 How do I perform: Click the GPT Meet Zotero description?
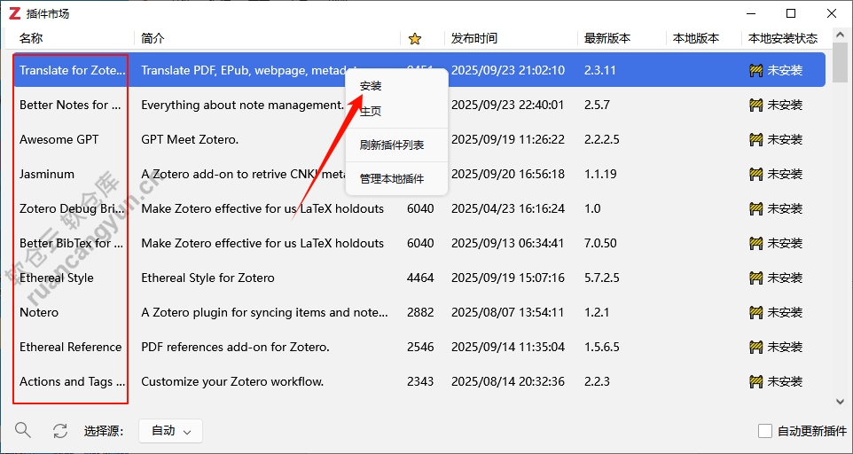point(190,140)
